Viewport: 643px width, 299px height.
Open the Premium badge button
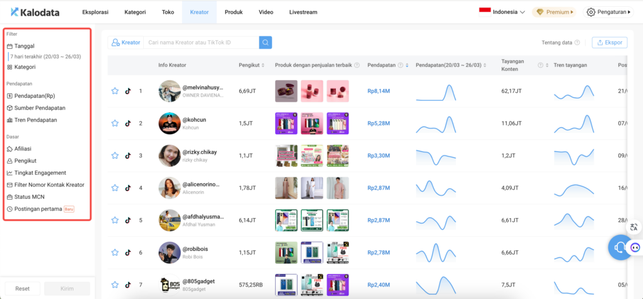point(554,13)
